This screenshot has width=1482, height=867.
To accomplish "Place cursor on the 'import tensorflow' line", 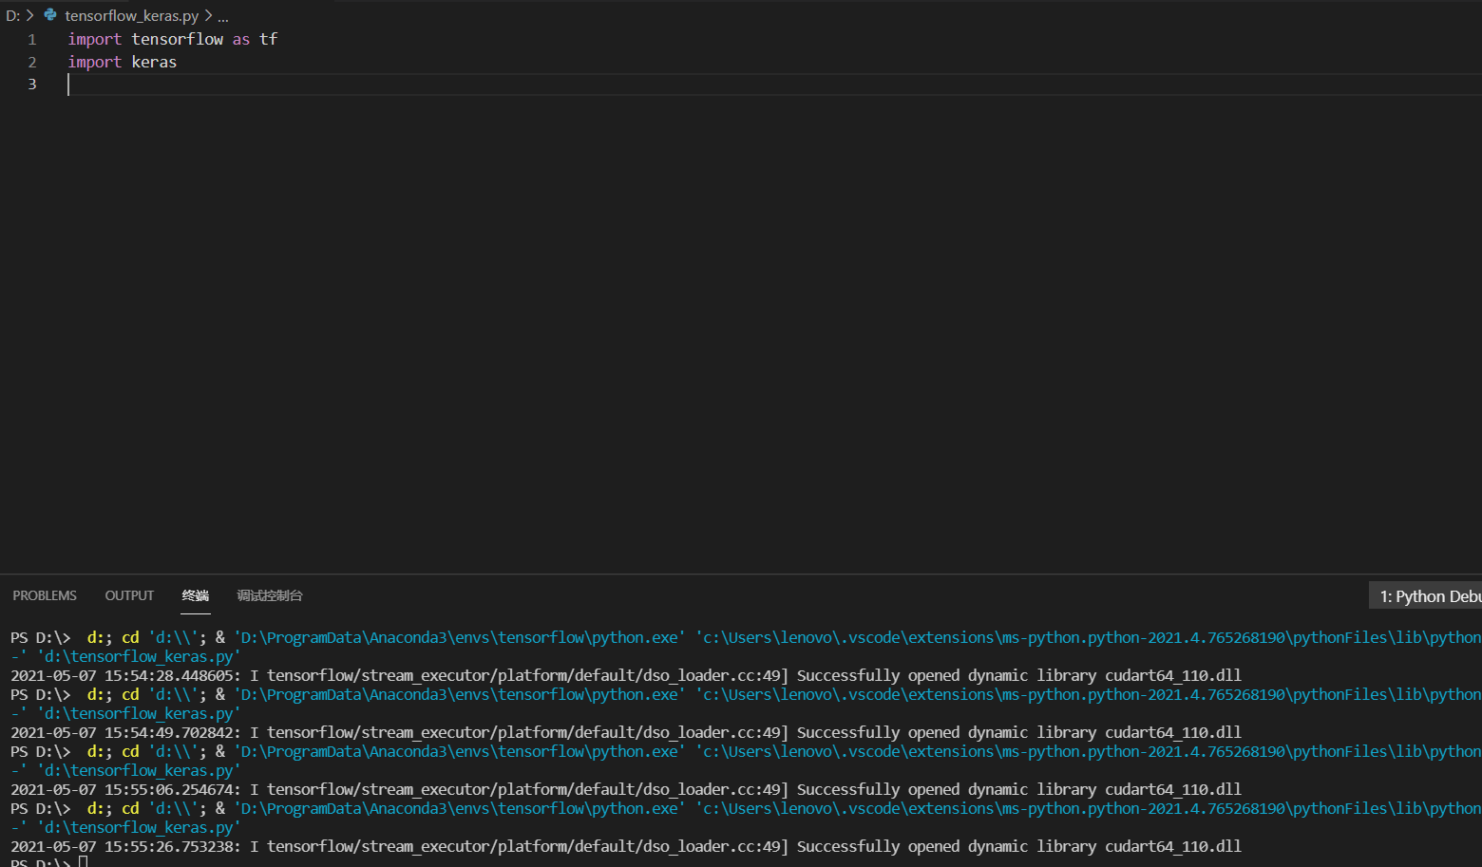I will pyautogui.click(x=171, y=39).
